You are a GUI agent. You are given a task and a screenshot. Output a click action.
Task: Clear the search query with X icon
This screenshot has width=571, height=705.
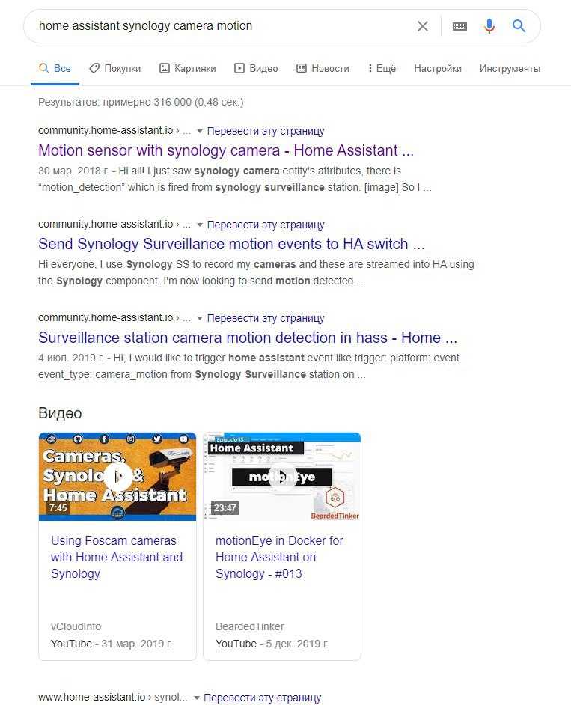pos(422,26)
